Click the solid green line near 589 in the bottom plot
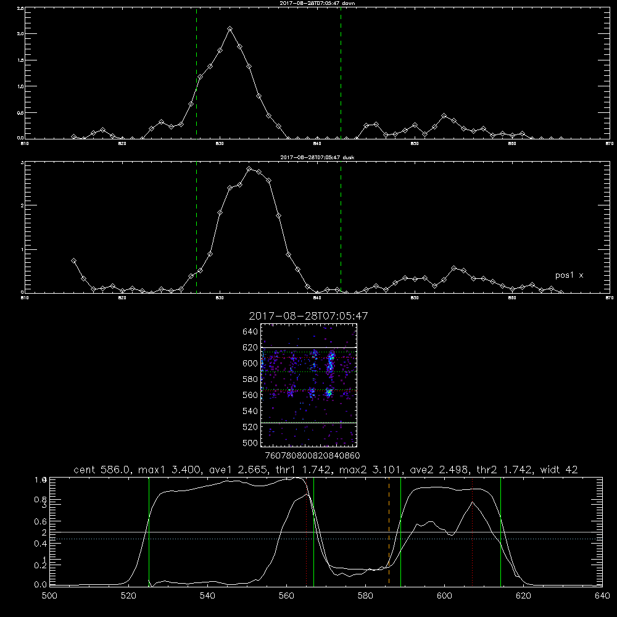 coord(400,531)
